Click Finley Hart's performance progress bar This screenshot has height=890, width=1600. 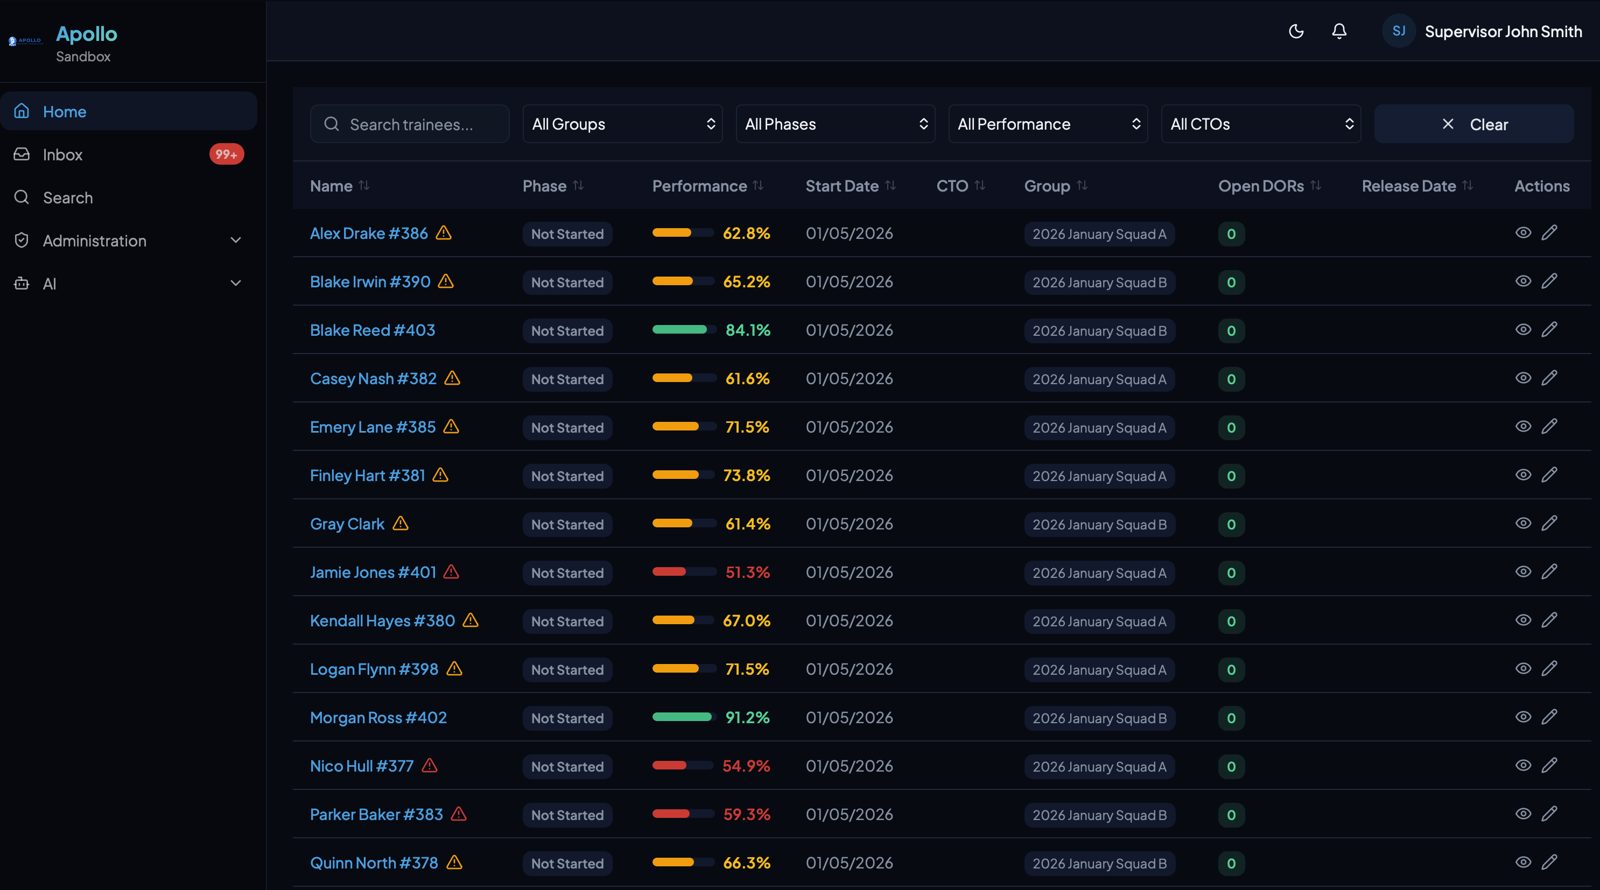pyautogui.click(x=683, y=476)
